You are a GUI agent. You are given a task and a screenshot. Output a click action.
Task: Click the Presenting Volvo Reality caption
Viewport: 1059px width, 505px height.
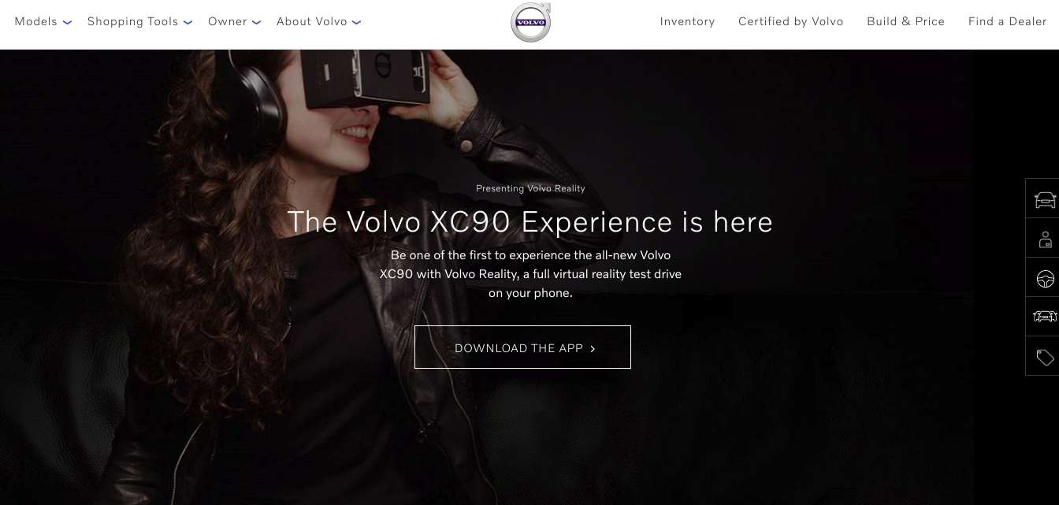coord(530,188)
